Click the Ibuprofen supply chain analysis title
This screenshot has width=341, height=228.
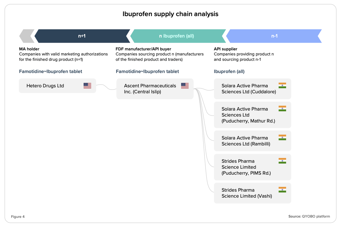170,14
